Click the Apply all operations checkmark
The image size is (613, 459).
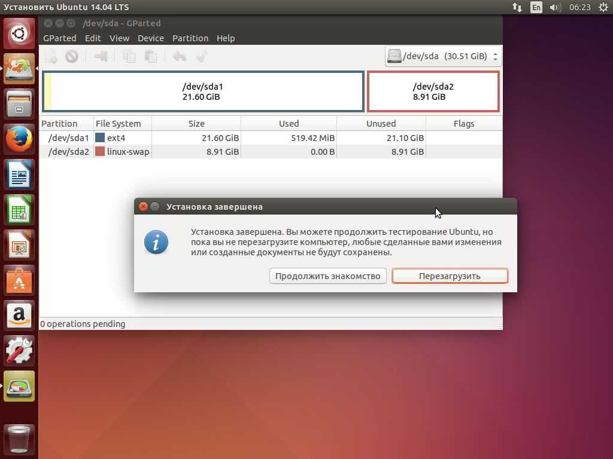coord(202,56)
